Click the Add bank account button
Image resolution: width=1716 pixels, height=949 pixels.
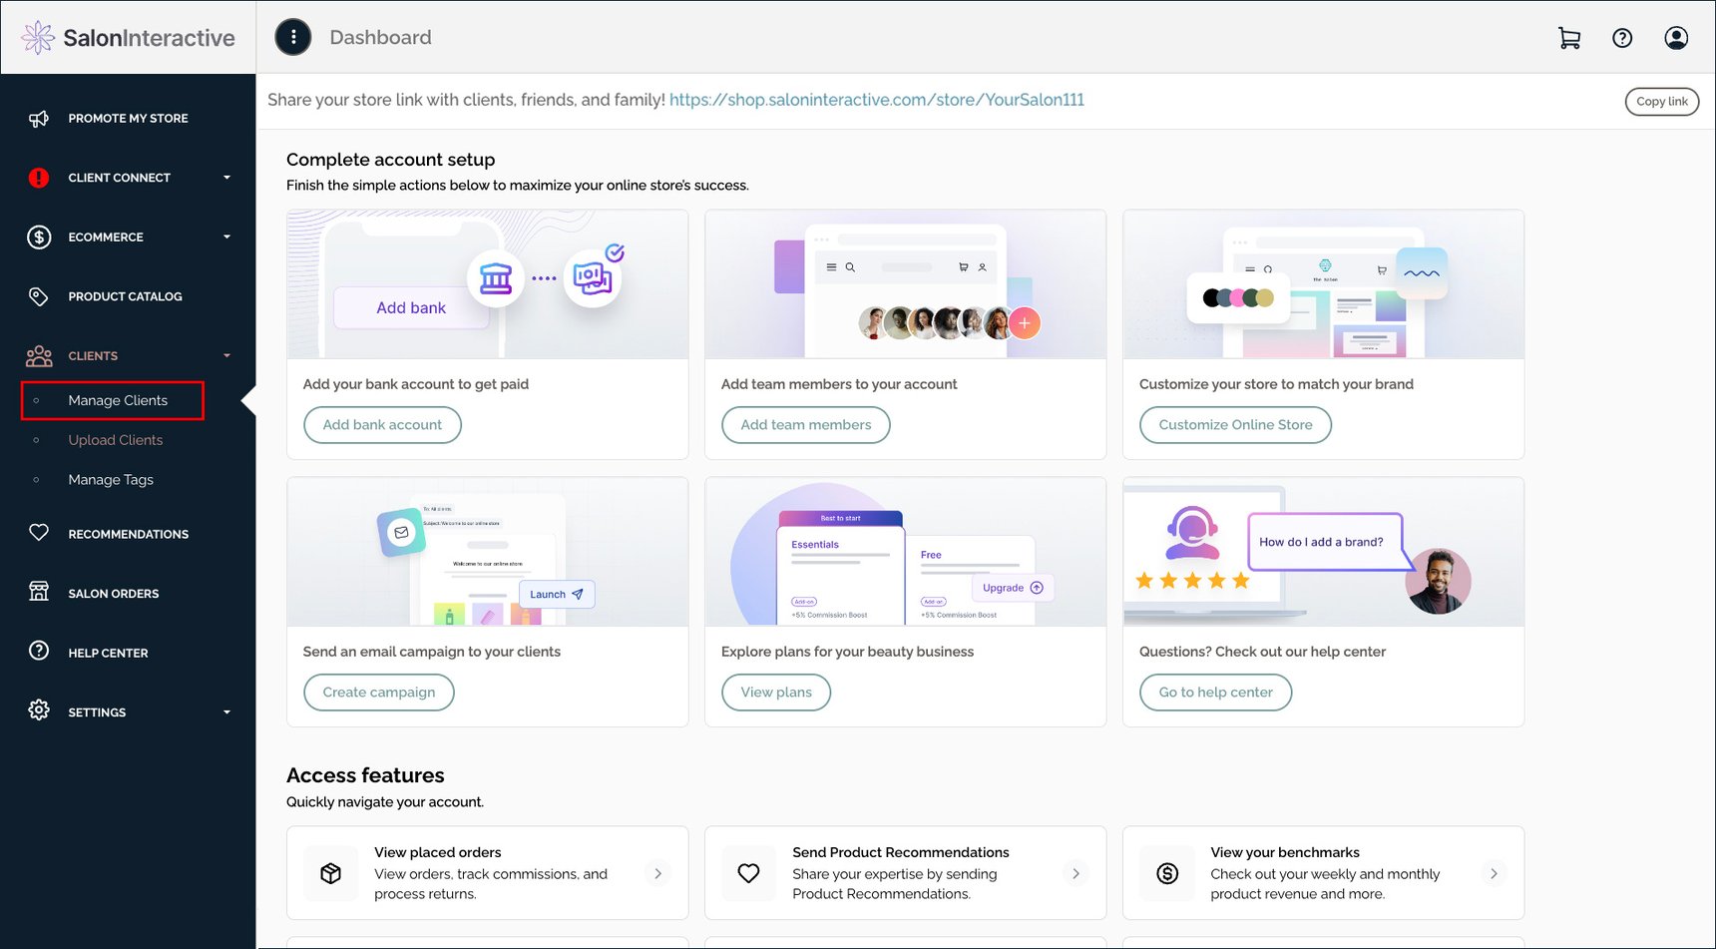coord(382,425)
